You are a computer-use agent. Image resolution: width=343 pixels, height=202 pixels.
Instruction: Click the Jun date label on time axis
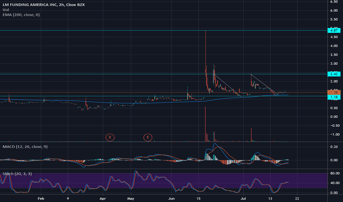point(171,198)
